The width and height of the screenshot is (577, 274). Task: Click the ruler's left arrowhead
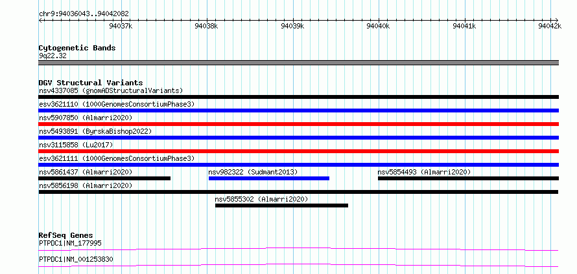40,20
